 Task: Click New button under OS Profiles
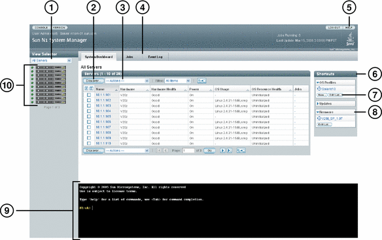[321, 95]
